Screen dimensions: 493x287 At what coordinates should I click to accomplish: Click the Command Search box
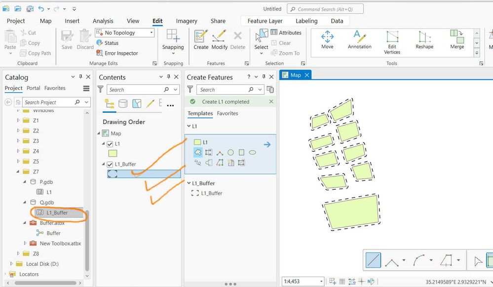coord(325,9)
